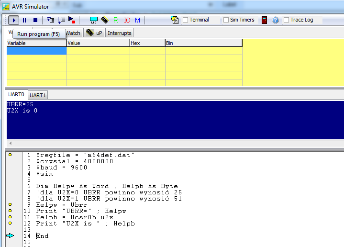
Task: Step over code icon
Action: (61, 20)
